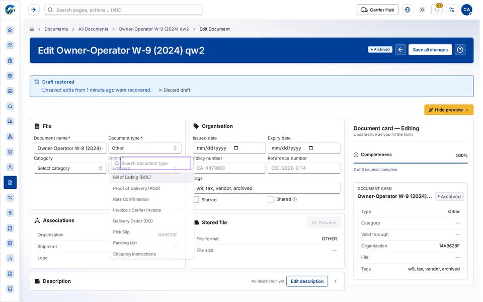Check the Starred checkbox
This screenshot has height=302, width=483.
point(196,200)
